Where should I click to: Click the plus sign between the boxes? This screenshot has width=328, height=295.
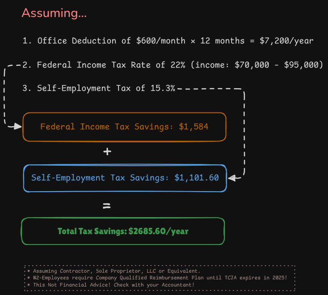(x=107, y=152)
